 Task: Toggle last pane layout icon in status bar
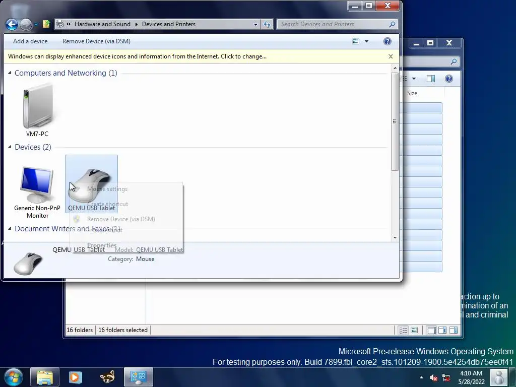454,330
